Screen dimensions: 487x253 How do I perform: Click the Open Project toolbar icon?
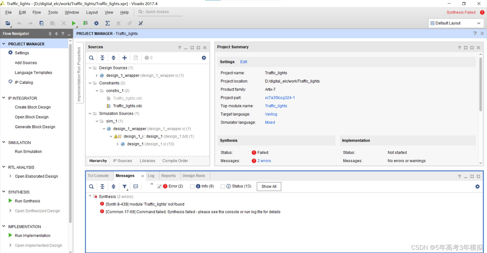point(8,23)
